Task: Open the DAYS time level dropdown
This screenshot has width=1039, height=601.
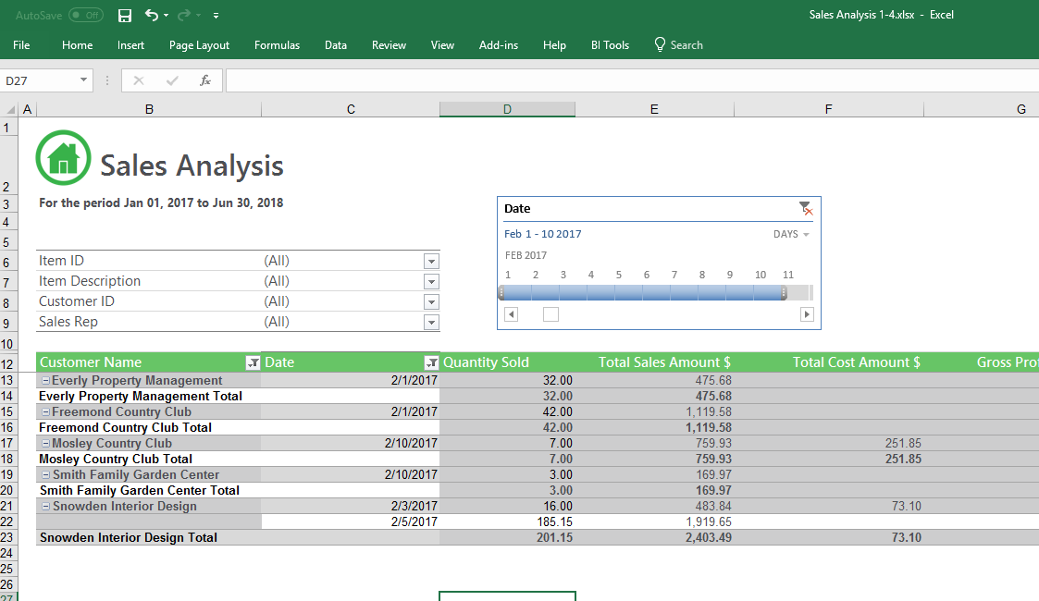Action: (x=791, y=235)
